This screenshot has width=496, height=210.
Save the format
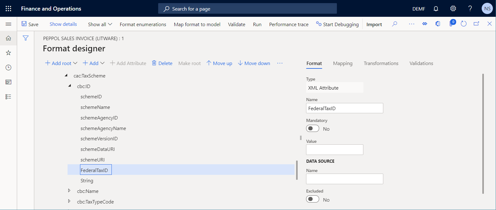[x=30, y=24]
